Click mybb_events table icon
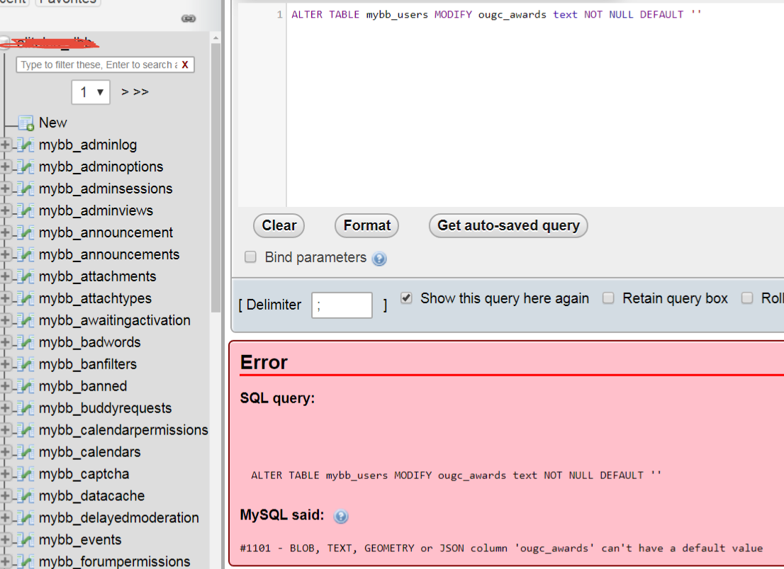784x569 pixels. (26, 540)
